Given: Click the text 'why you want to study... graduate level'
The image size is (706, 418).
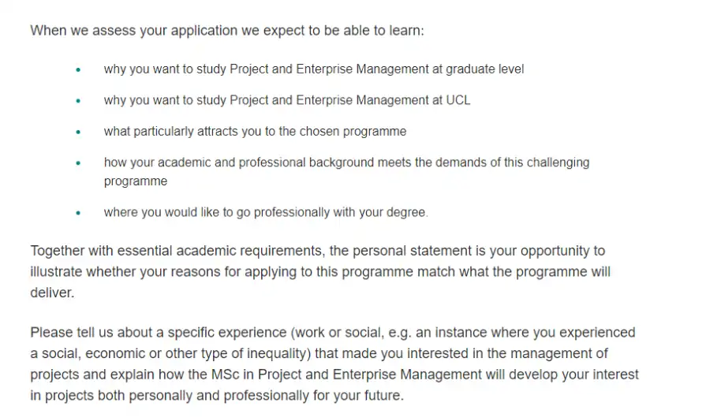Looking at the screenshot, I should pyautogui.click(x=314, y=69).
